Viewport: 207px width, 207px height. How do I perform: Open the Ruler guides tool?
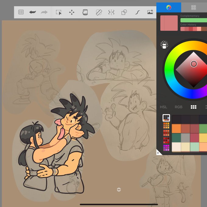point(99,12)
